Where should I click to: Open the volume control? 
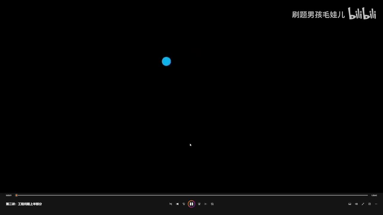click(x=356, y=204)
